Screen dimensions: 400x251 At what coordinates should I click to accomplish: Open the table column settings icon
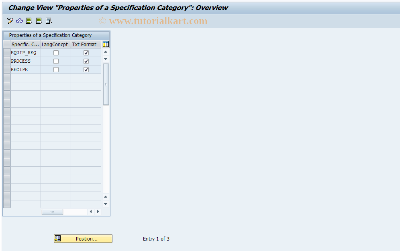click(x=106, y=44)
